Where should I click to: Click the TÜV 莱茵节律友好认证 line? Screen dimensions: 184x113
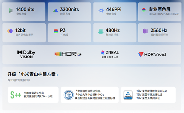(149, 95)
